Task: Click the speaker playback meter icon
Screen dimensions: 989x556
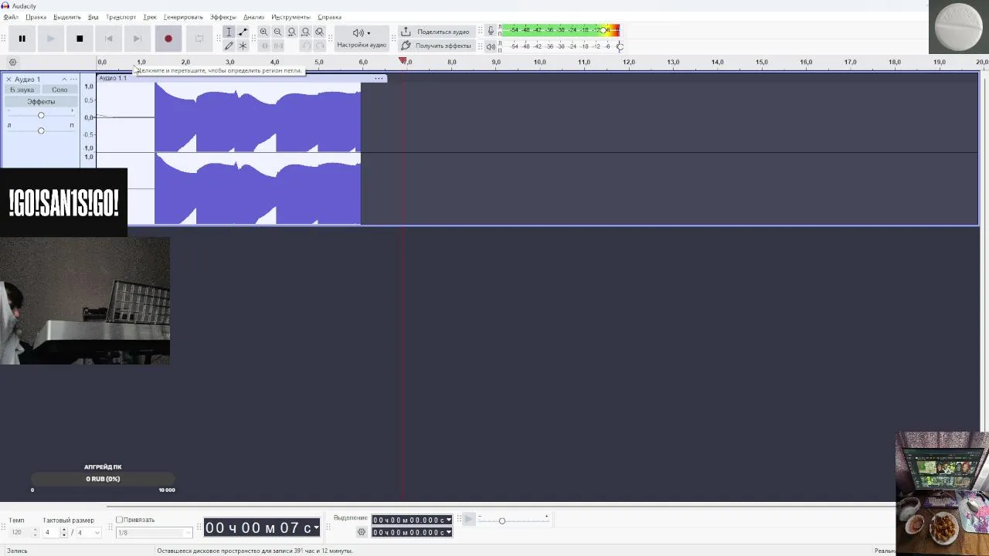Action: (491, 46)
